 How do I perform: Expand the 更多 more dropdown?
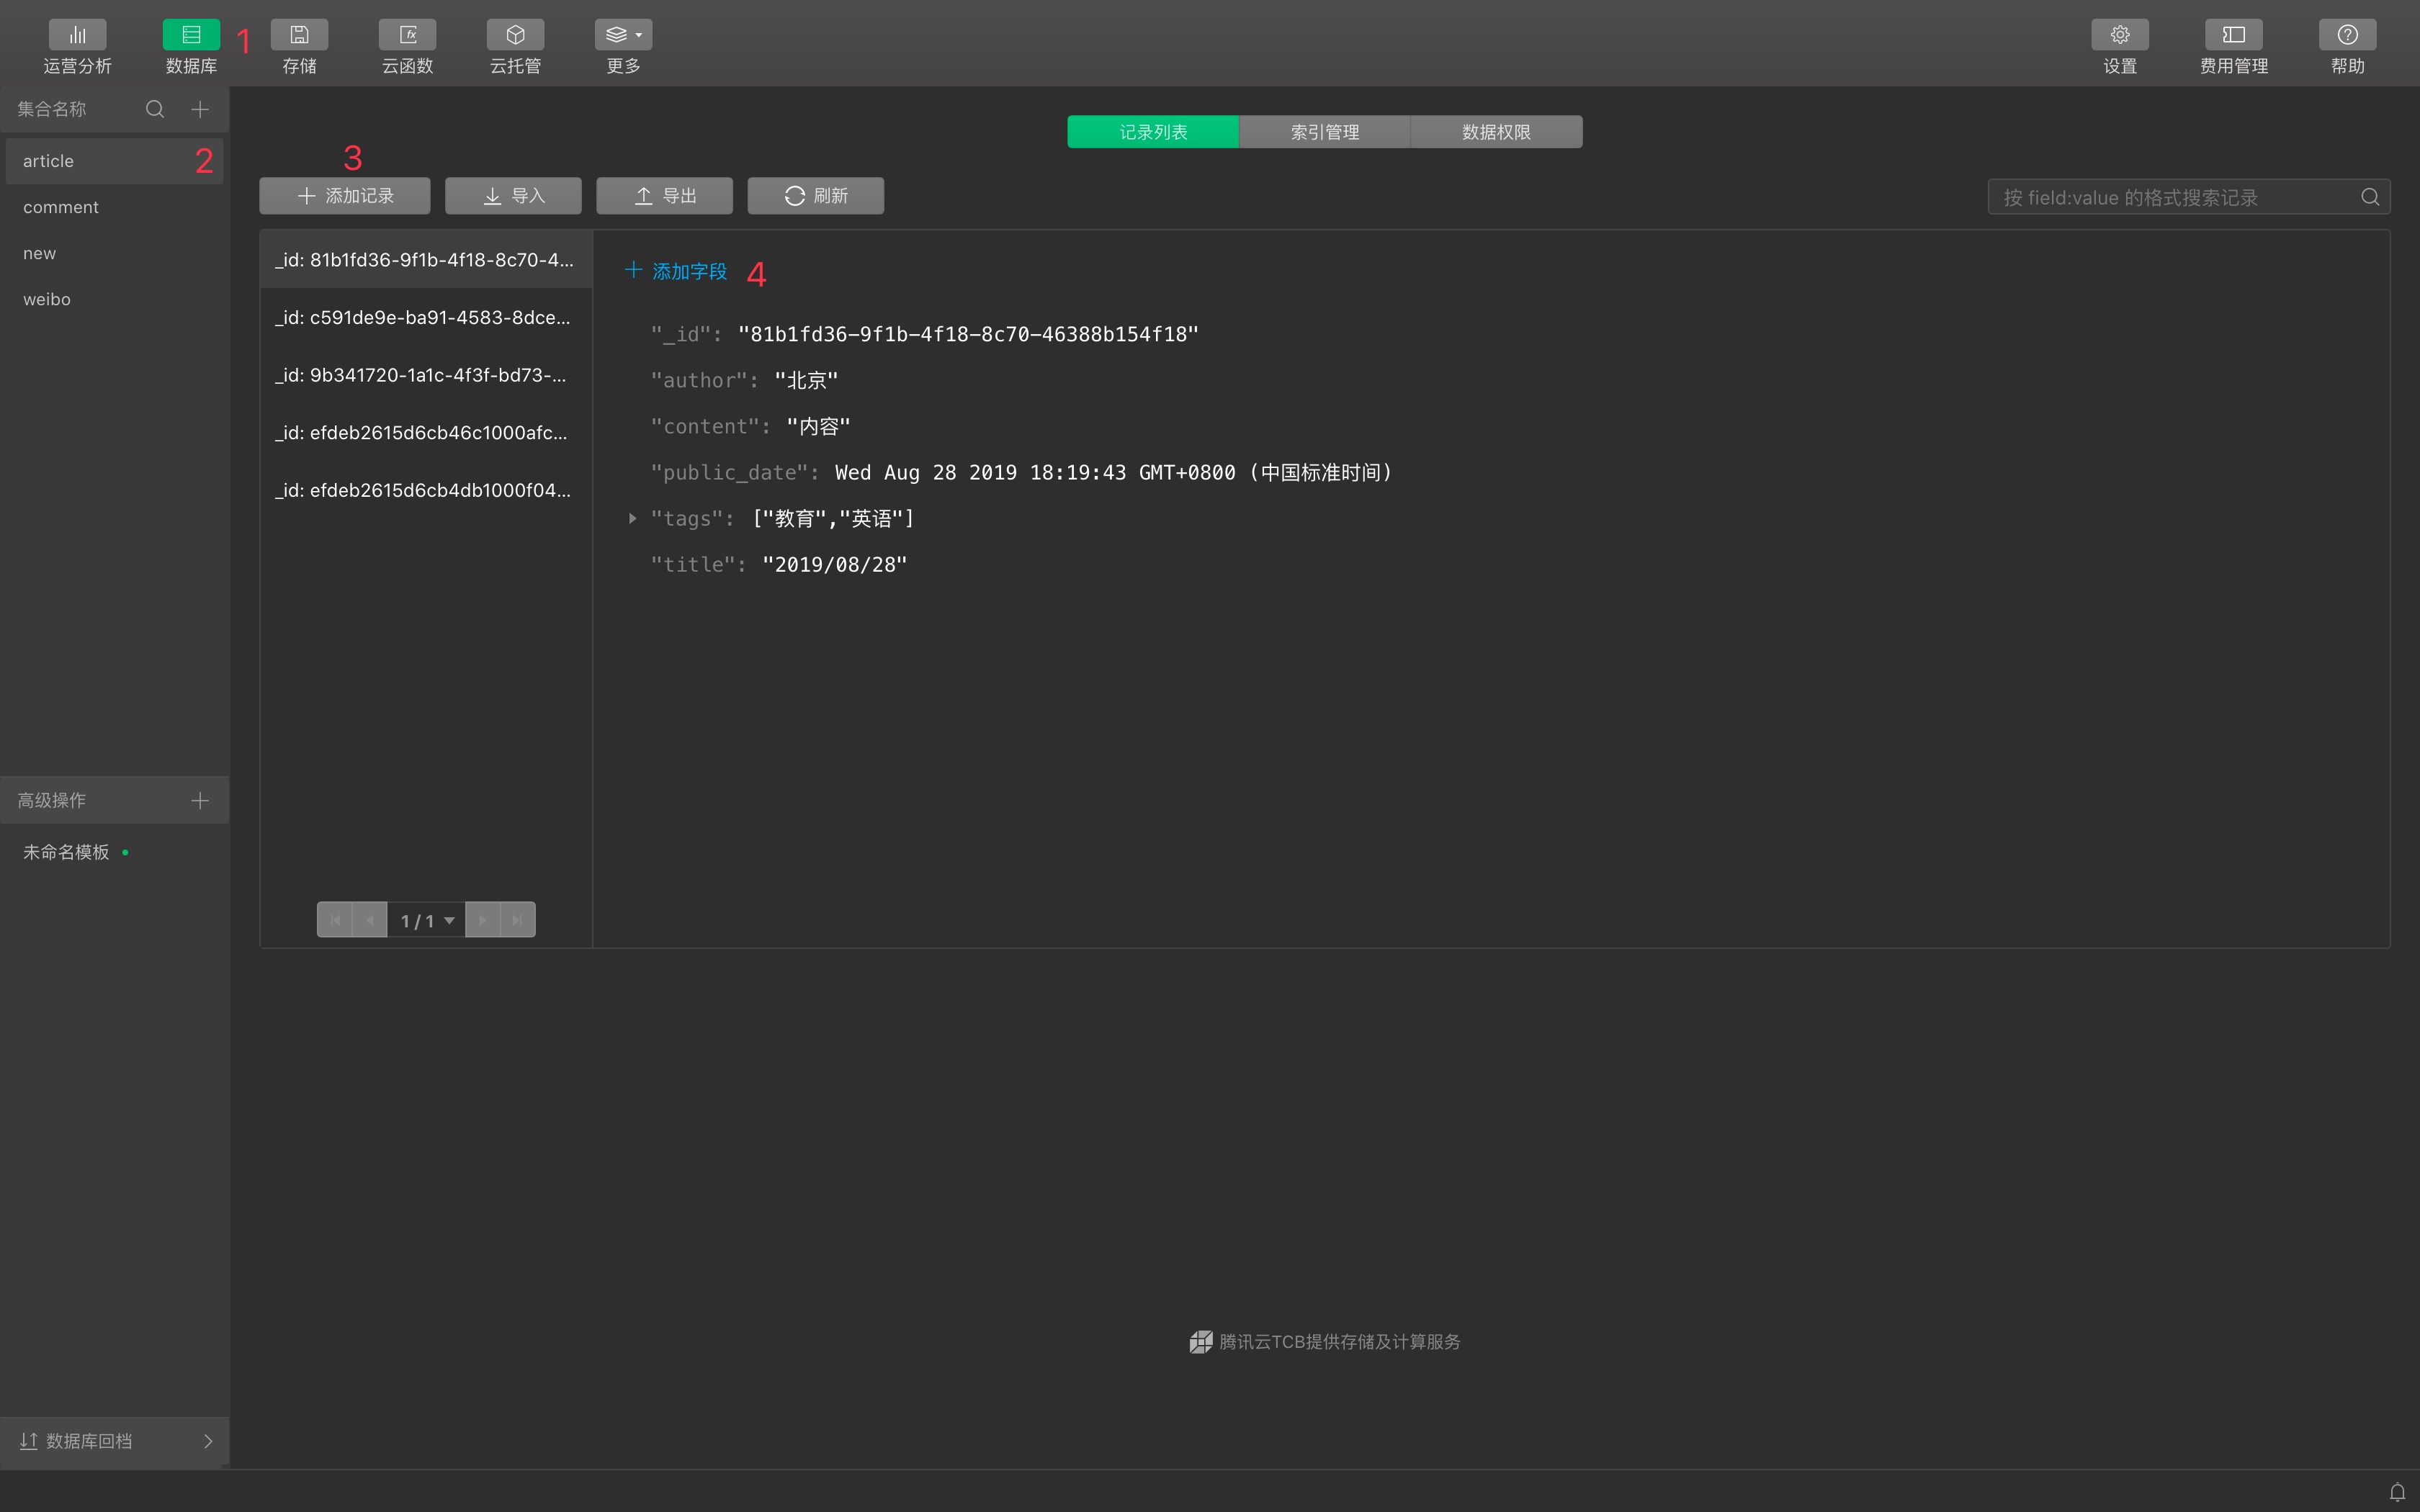click(623, 35)
